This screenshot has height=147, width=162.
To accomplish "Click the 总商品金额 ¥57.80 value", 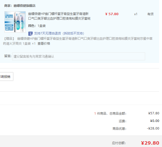I will click(154, 113).
